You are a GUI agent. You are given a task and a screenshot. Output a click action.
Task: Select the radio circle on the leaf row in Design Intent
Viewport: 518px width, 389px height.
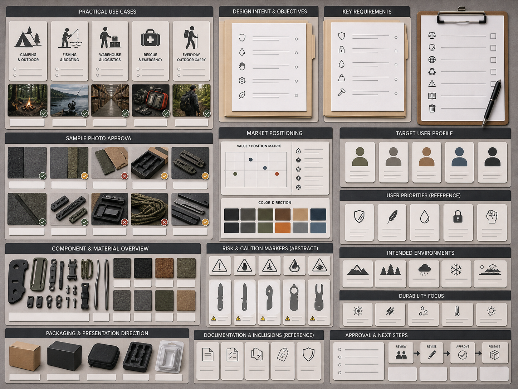click(x=296, y=96)
